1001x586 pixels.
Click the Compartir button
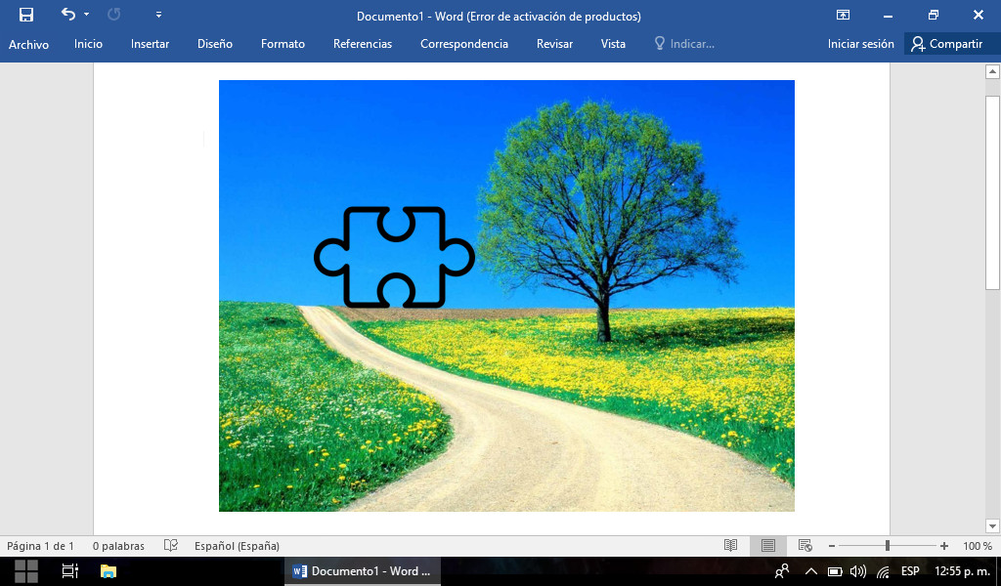[951, 44]
